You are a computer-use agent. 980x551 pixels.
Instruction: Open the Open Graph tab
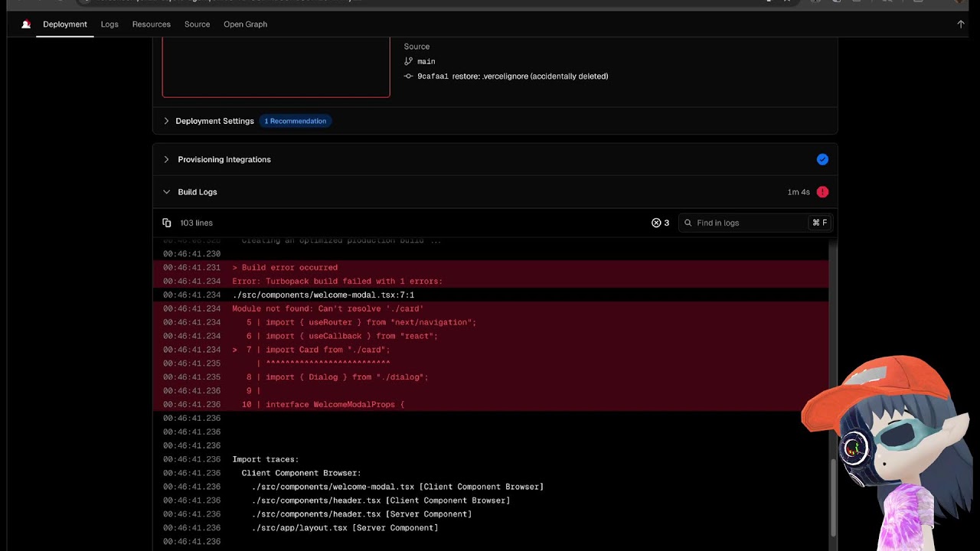tap(245, 24)
